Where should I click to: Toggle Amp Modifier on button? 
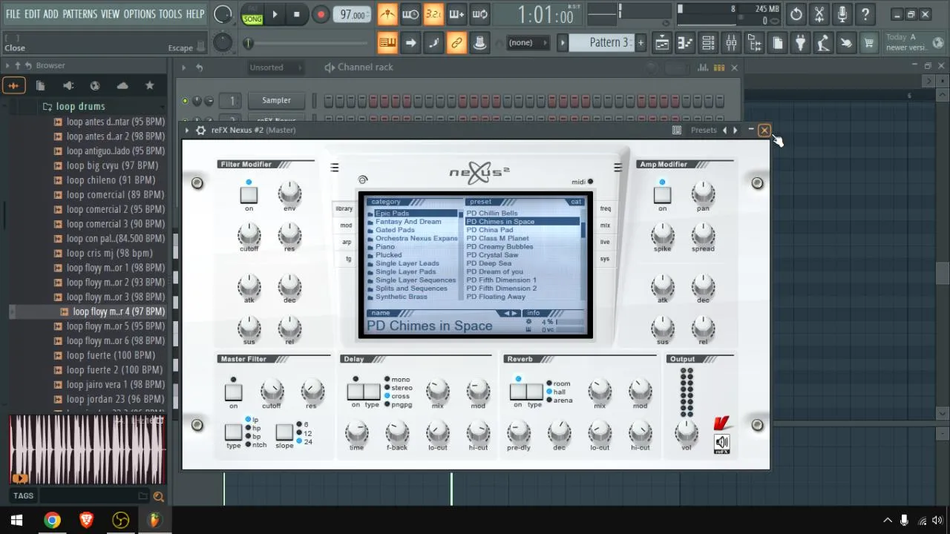click(662, 195)
